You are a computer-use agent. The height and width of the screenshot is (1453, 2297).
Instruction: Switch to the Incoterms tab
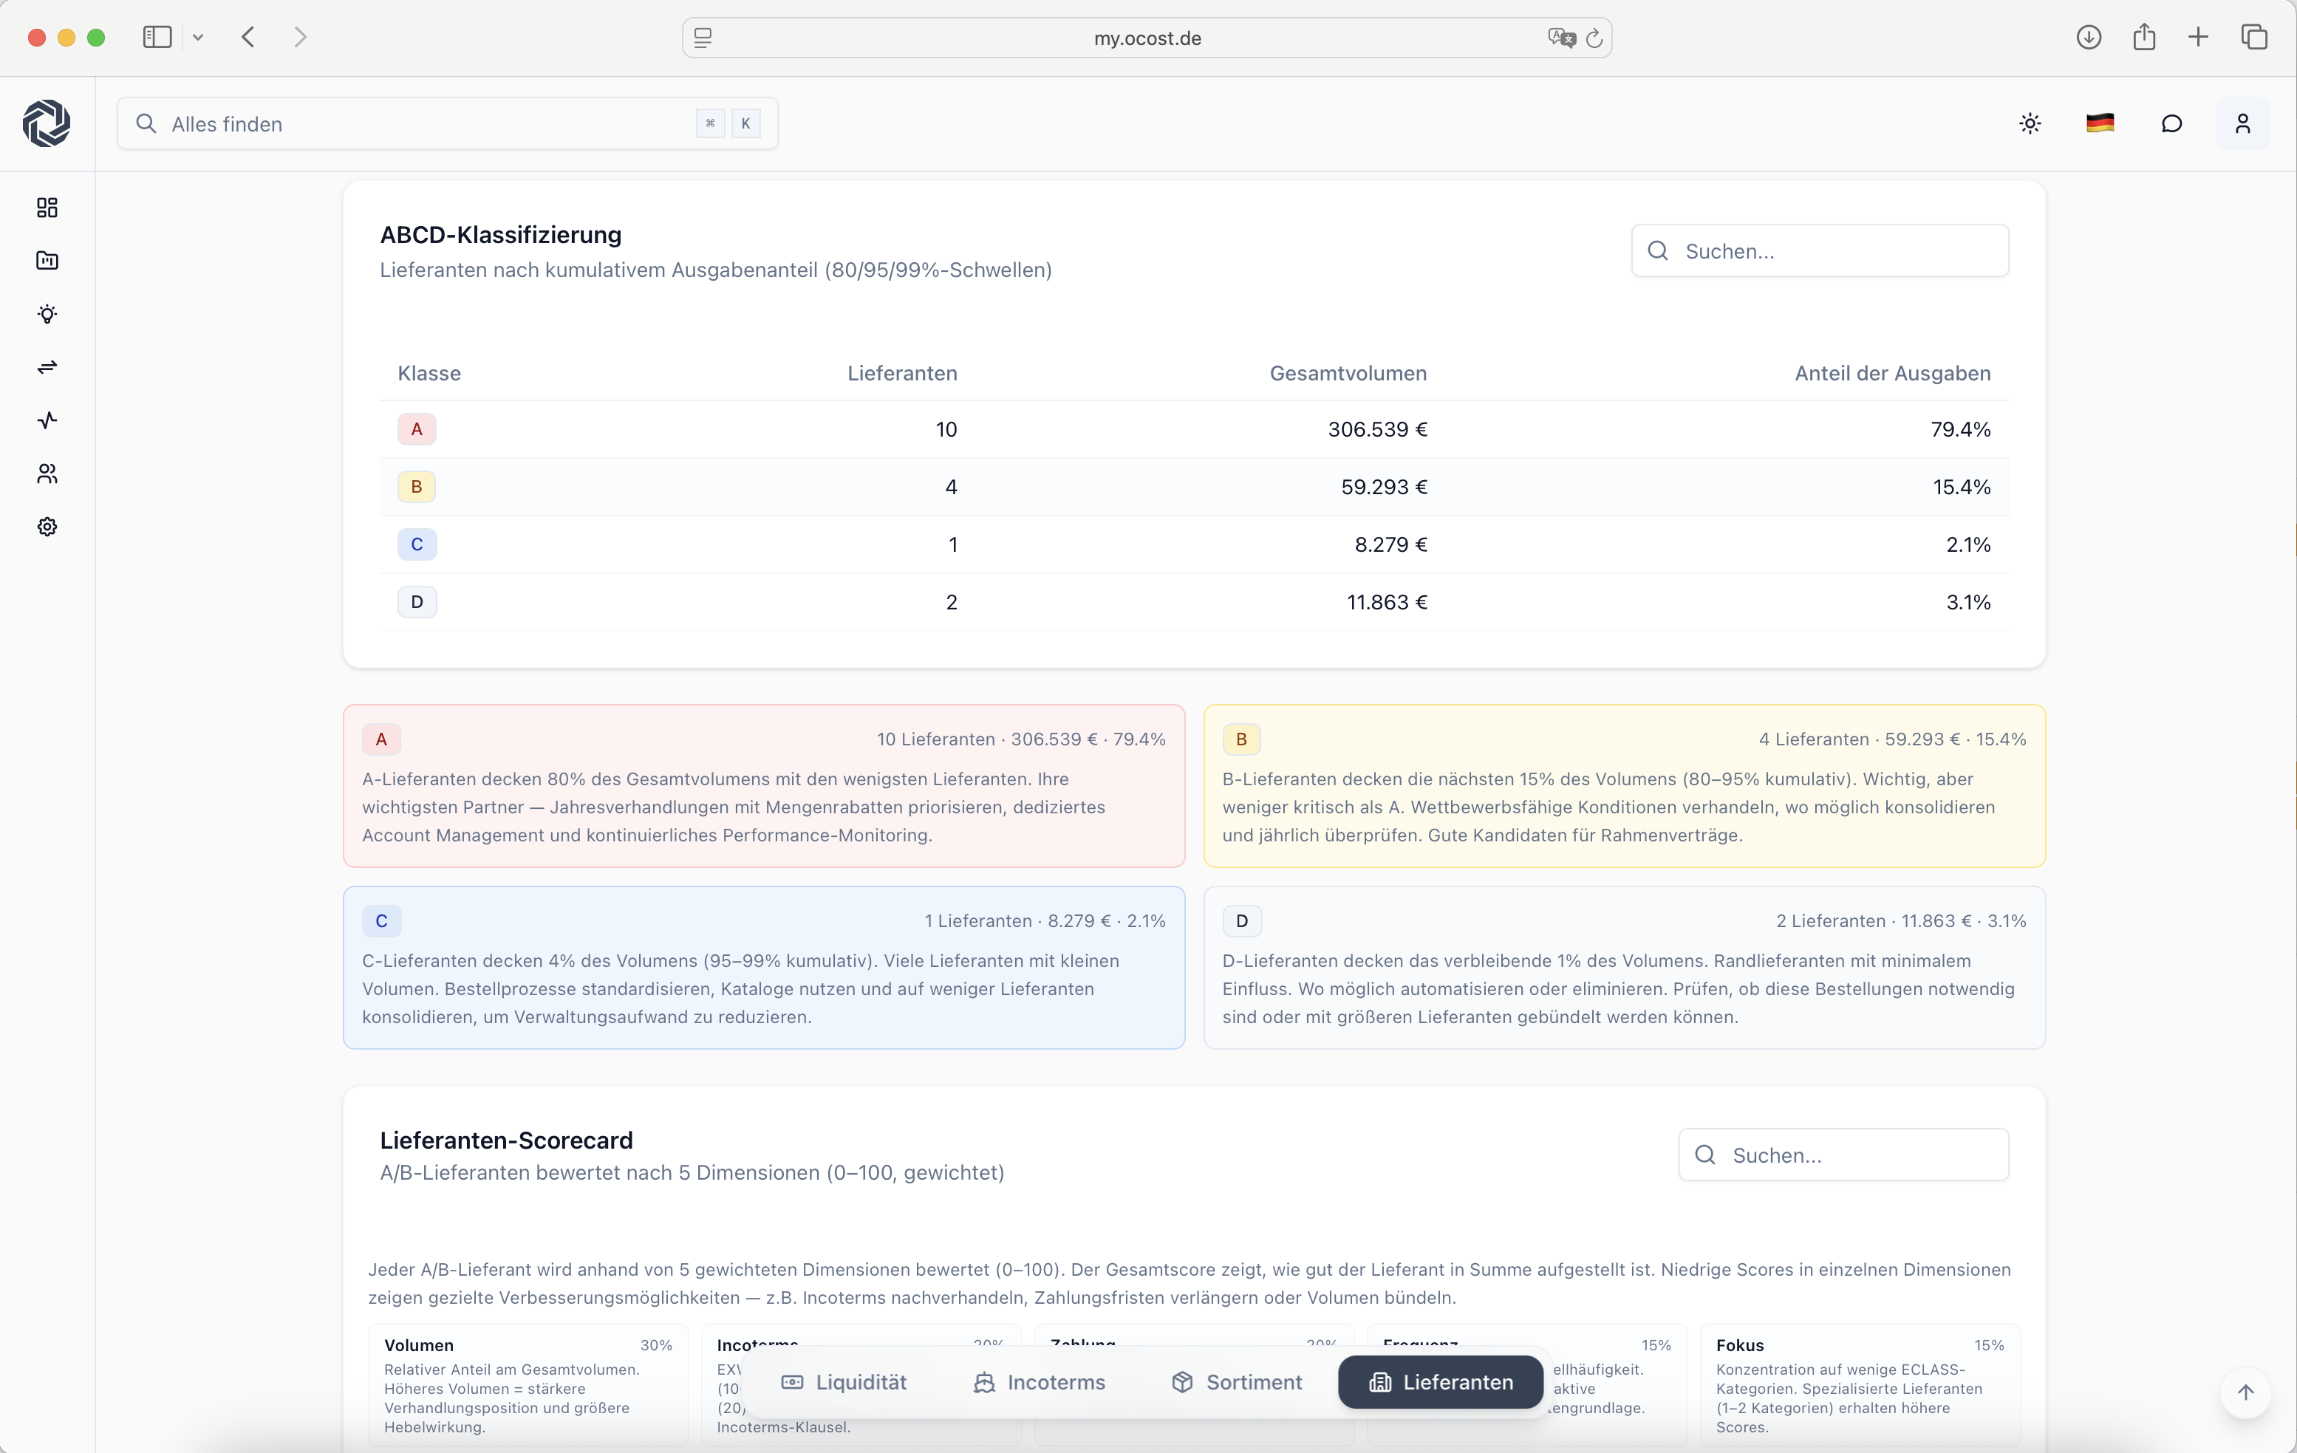[1039, 1382]
